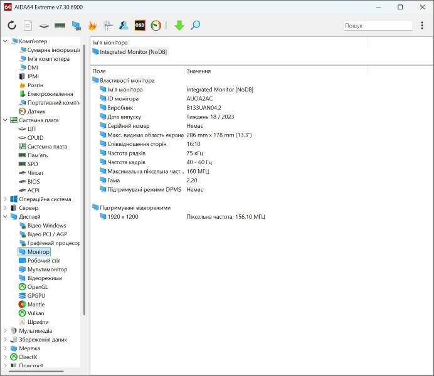Expand the Збереження даних node
434x376 pixels.
point(5,340)
